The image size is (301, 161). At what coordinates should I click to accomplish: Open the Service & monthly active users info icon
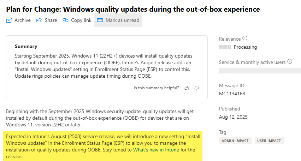point(290,61)
